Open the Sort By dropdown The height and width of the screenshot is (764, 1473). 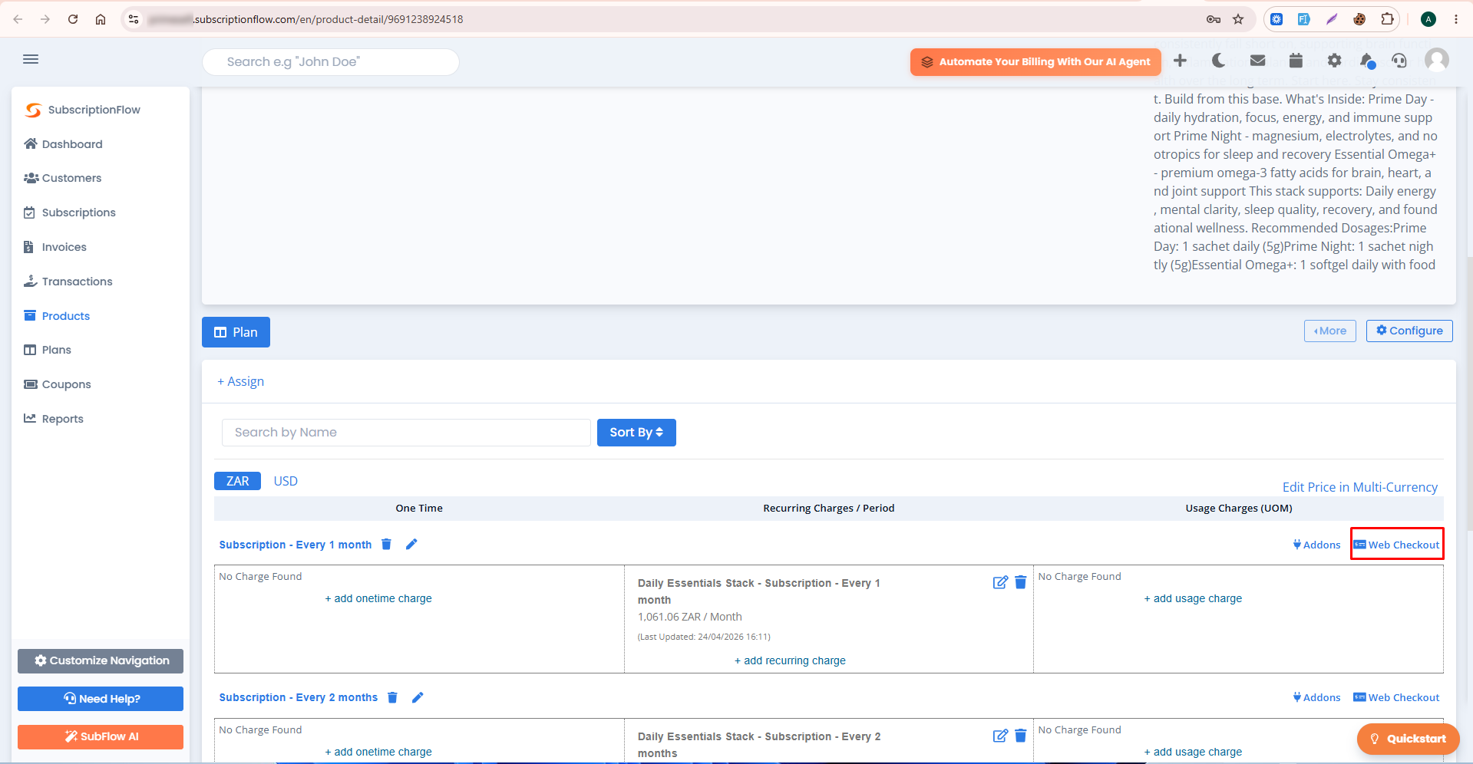(x=636, y=433)
